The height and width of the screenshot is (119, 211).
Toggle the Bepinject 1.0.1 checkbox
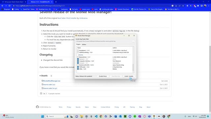click(x=78, y=59)
